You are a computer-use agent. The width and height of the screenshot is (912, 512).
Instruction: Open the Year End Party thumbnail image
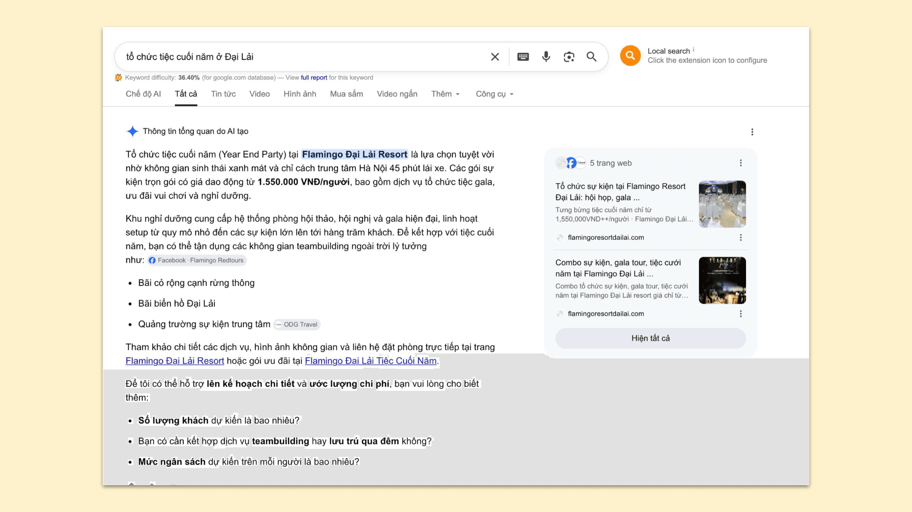[722, 280]
